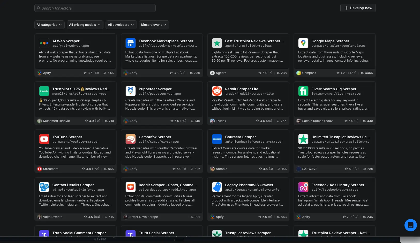Viewport: 420px width, 243px height.
Task: Open the chat support bubble icon
Action: pyautogui.click(x=411, y=225)
